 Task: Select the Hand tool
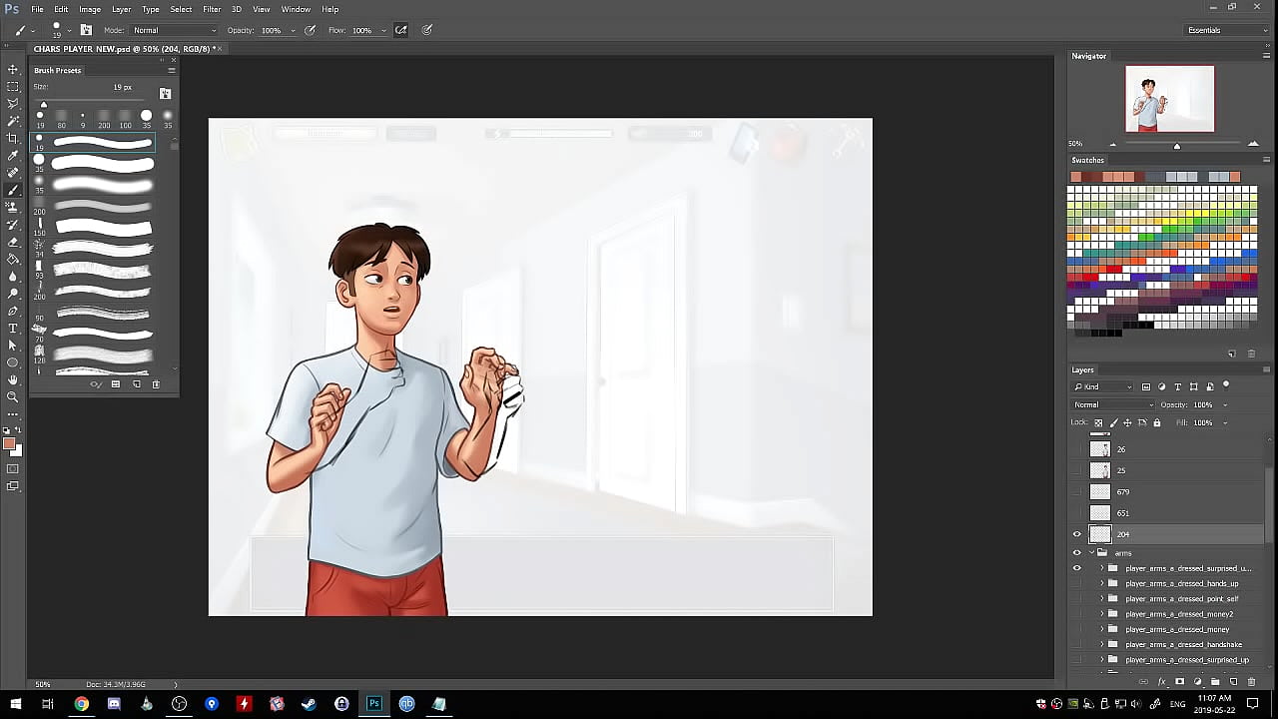tap(13, 379)
